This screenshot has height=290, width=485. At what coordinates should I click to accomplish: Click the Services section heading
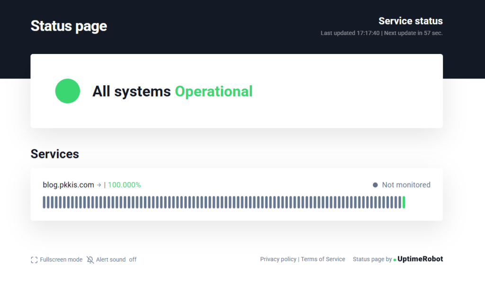tap(54, 154)
